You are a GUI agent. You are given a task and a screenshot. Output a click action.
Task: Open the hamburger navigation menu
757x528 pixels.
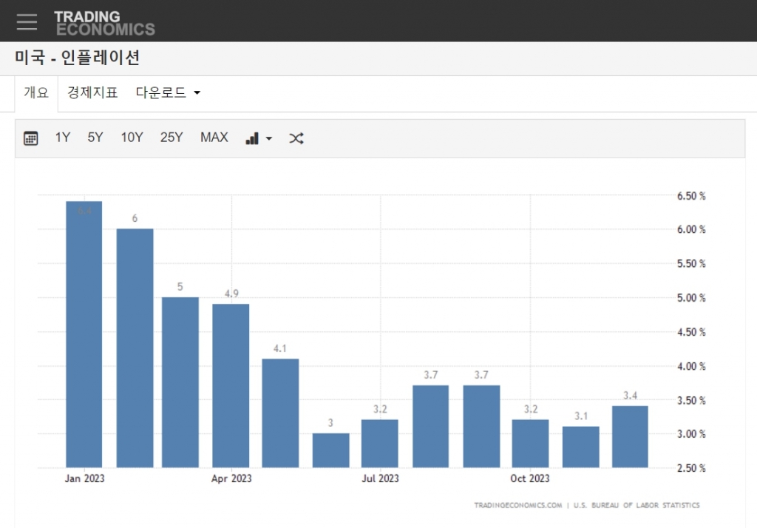27,21
